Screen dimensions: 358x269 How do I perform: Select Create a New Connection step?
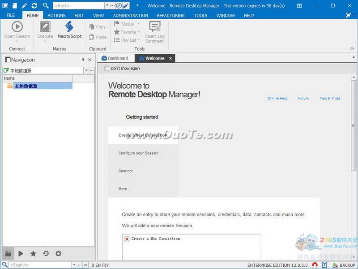(143, 135)
